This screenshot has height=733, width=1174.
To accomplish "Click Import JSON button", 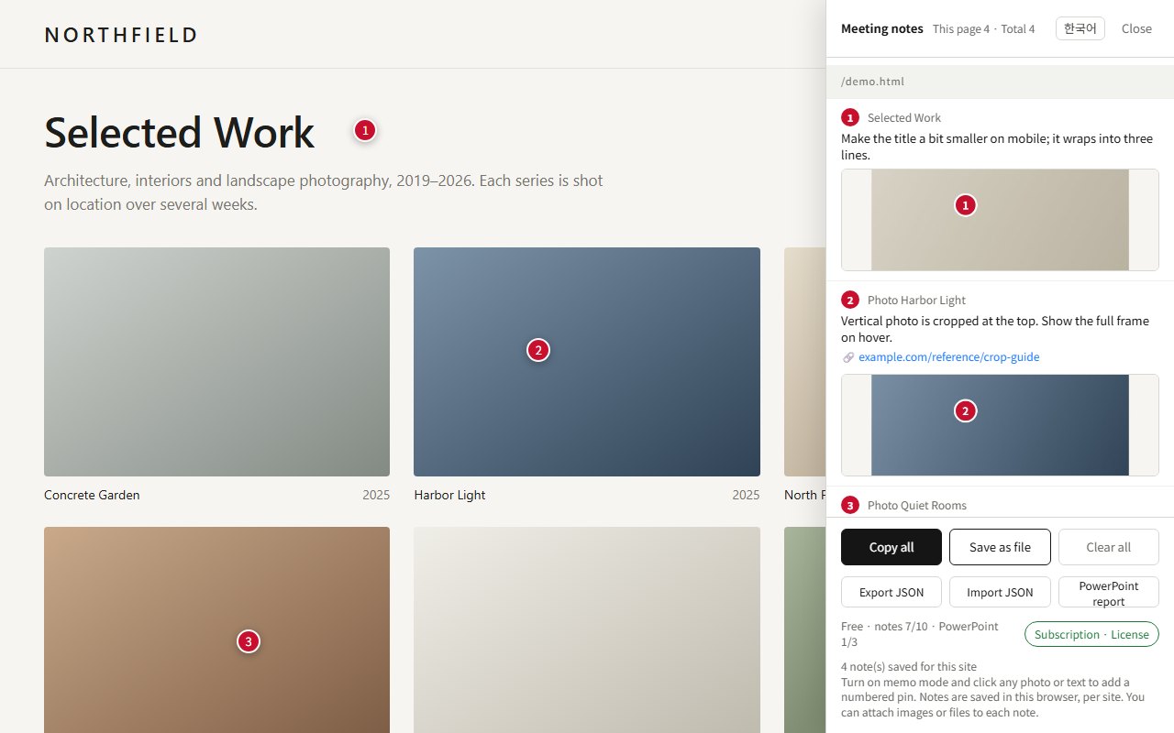I will (1000, 592).
